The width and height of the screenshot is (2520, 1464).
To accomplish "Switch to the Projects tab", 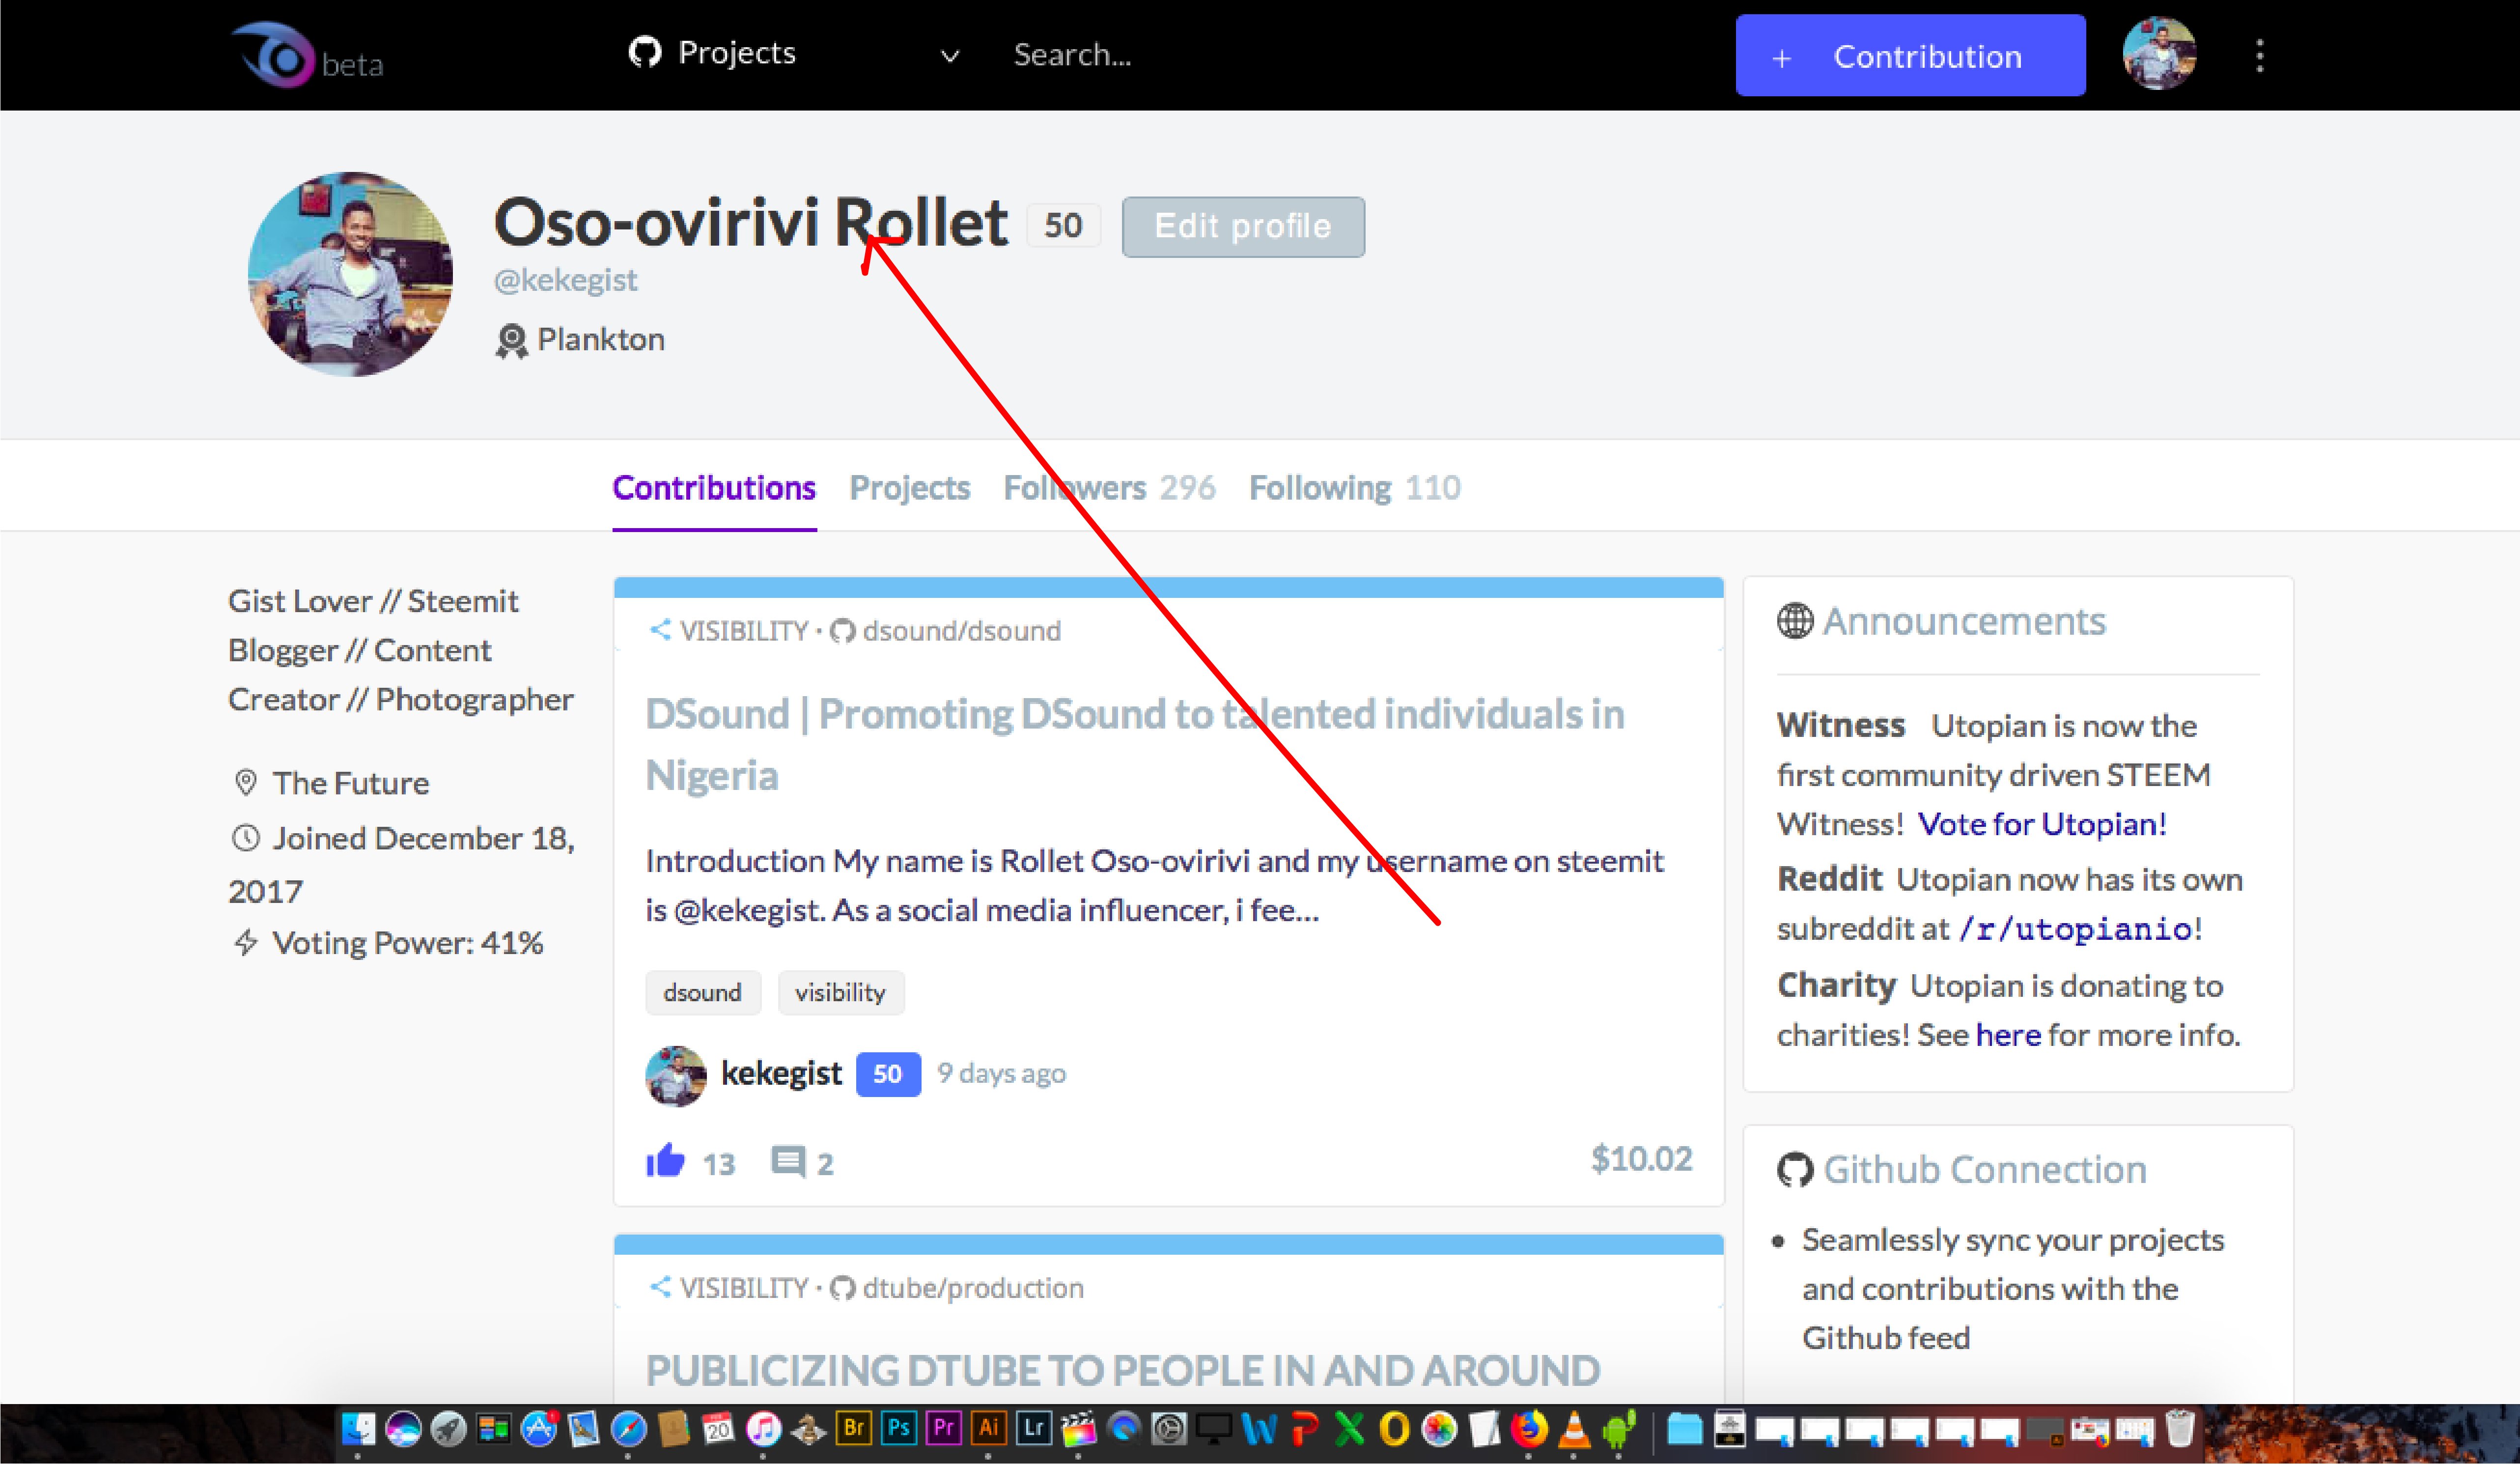I will (x=910, y=488).
